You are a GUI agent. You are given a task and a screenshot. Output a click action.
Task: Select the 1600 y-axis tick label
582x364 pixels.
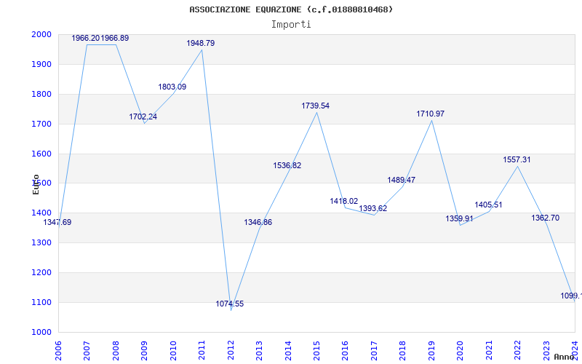point(41,154)
